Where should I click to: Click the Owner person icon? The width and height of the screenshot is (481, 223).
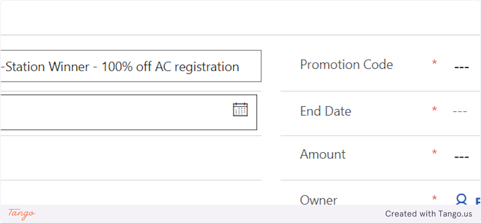click(462, 199)
